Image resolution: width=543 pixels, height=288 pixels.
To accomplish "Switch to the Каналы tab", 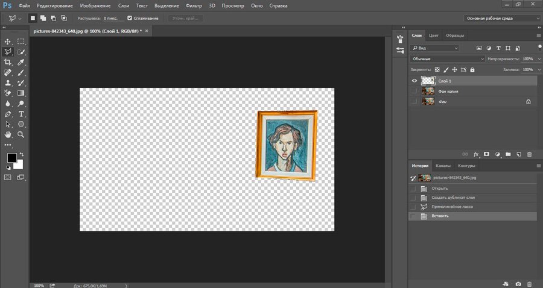I will coord(443,166).
